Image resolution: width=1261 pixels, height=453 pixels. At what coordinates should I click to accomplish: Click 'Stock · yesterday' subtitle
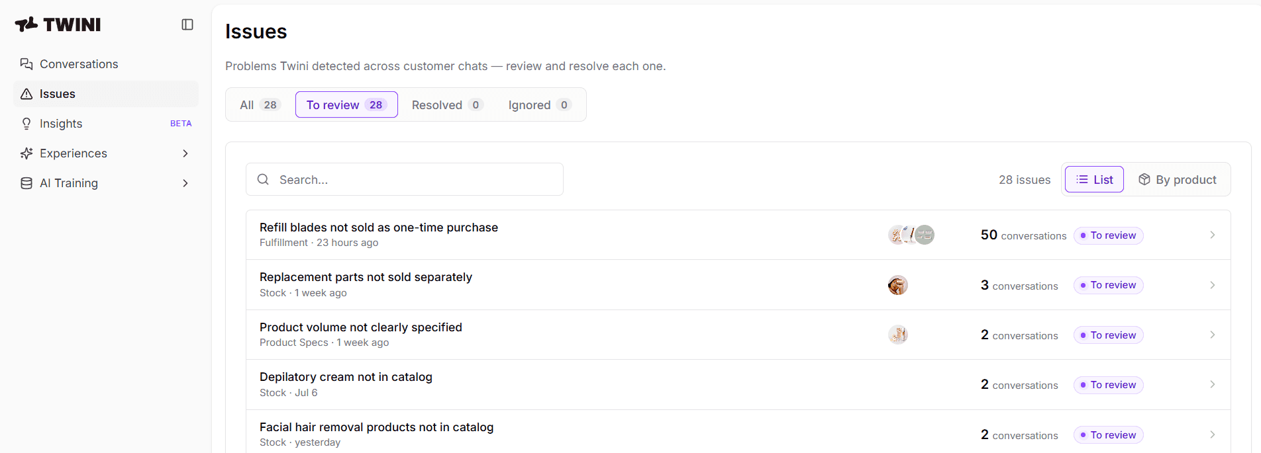pos(300,442)
